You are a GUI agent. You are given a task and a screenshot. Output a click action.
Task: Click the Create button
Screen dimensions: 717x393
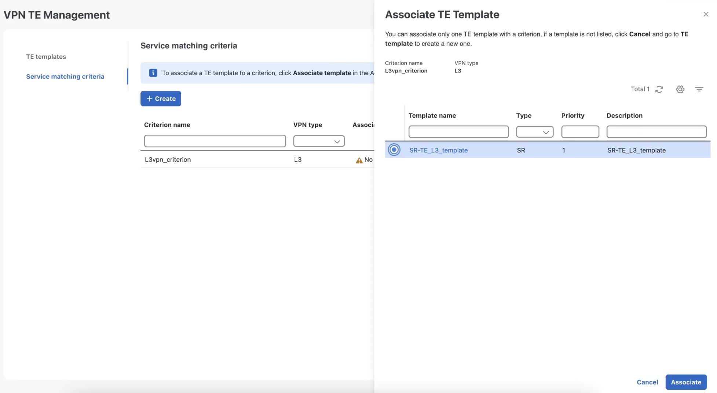pyautogui.click(x=160, y=99)
